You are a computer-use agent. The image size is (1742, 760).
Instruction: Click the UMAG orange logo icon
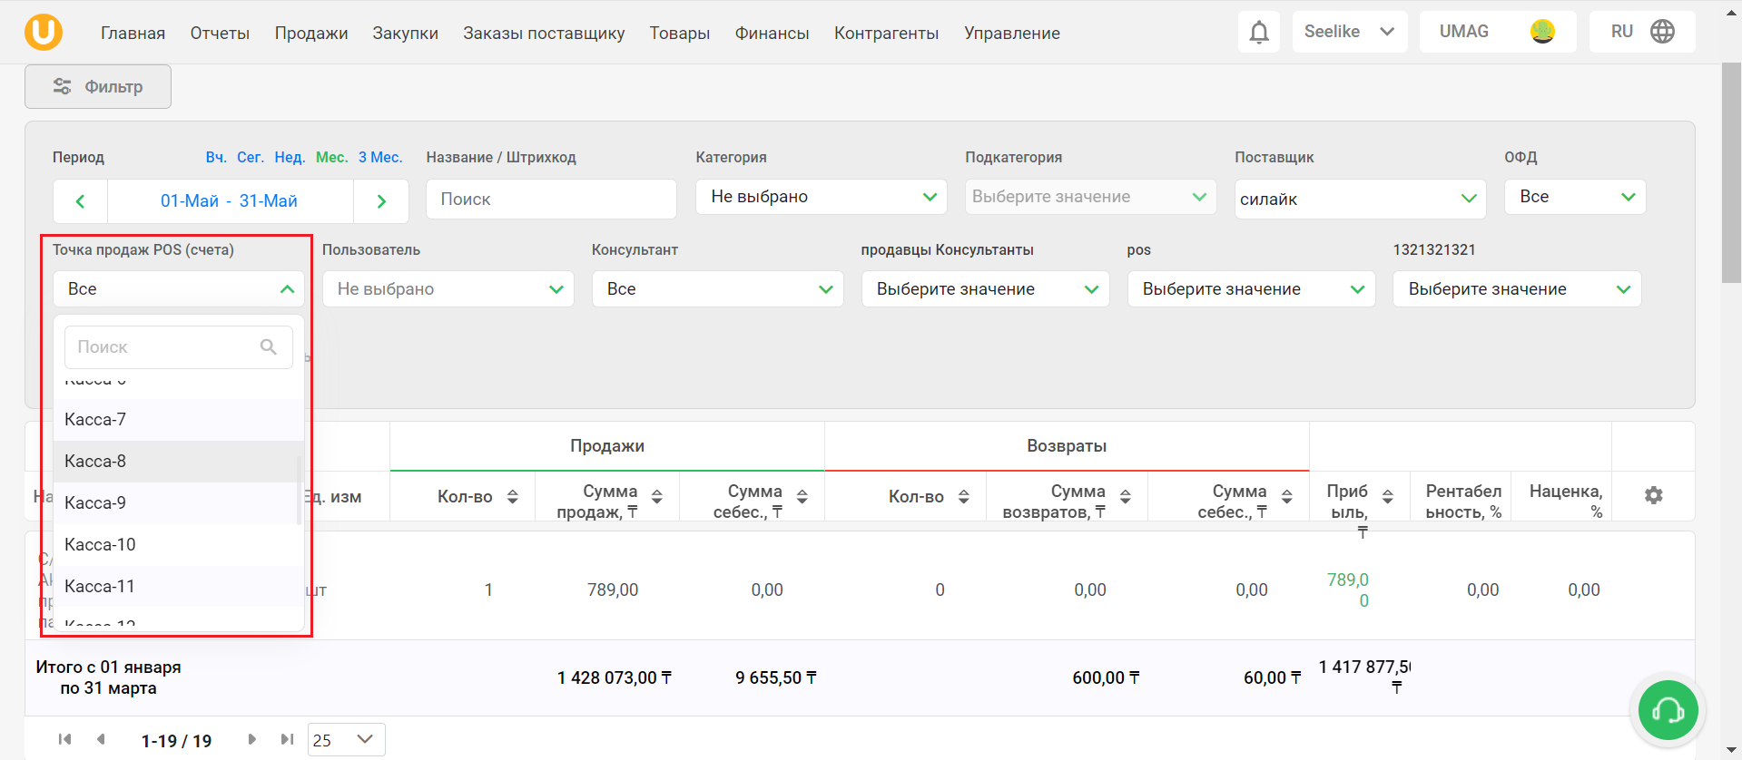[x=44, y=32]
